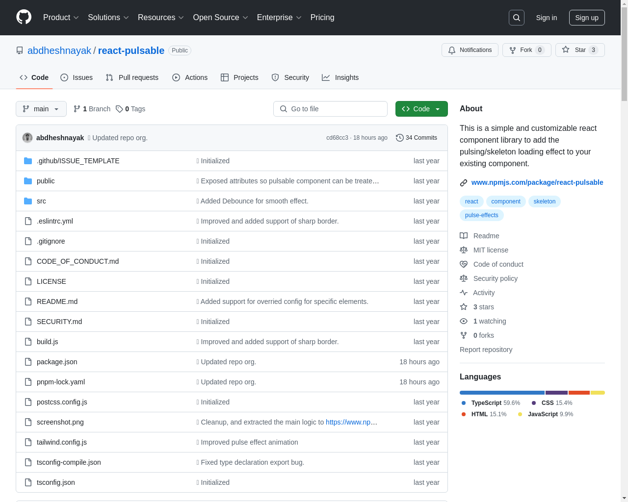This screenshot has height=502, width=628.
Task: Click the Sign up button
Action: [587, 18]
